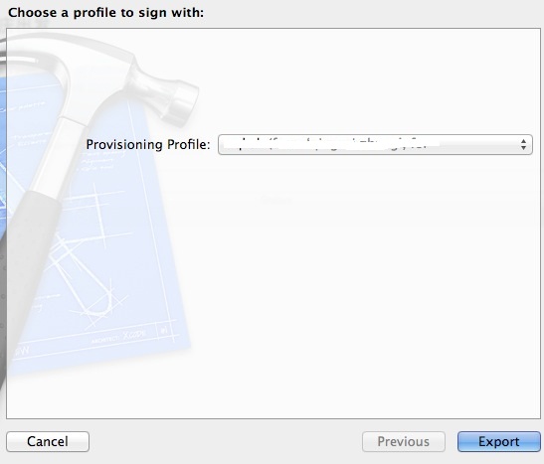
Task: Click the hammer's white neck section
Action: [x=58, y=154]
